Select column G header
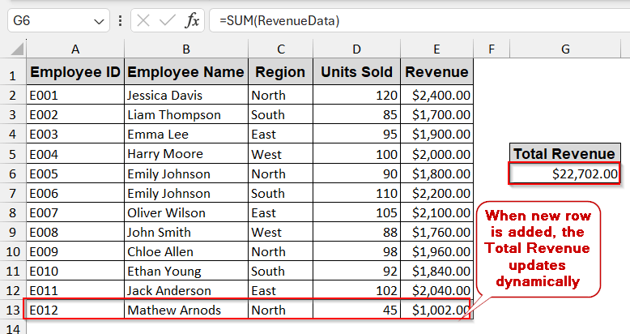Viewport: 630px width, 334px height. pos(565,49)
